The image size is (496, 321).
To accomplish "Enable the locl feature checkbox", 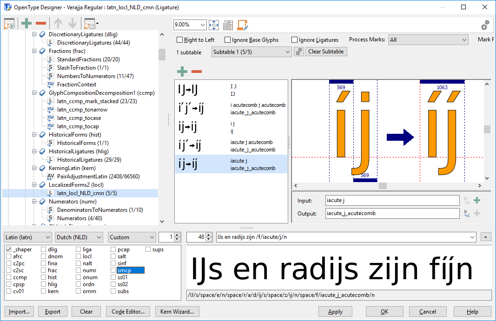I will pos(79,256).
